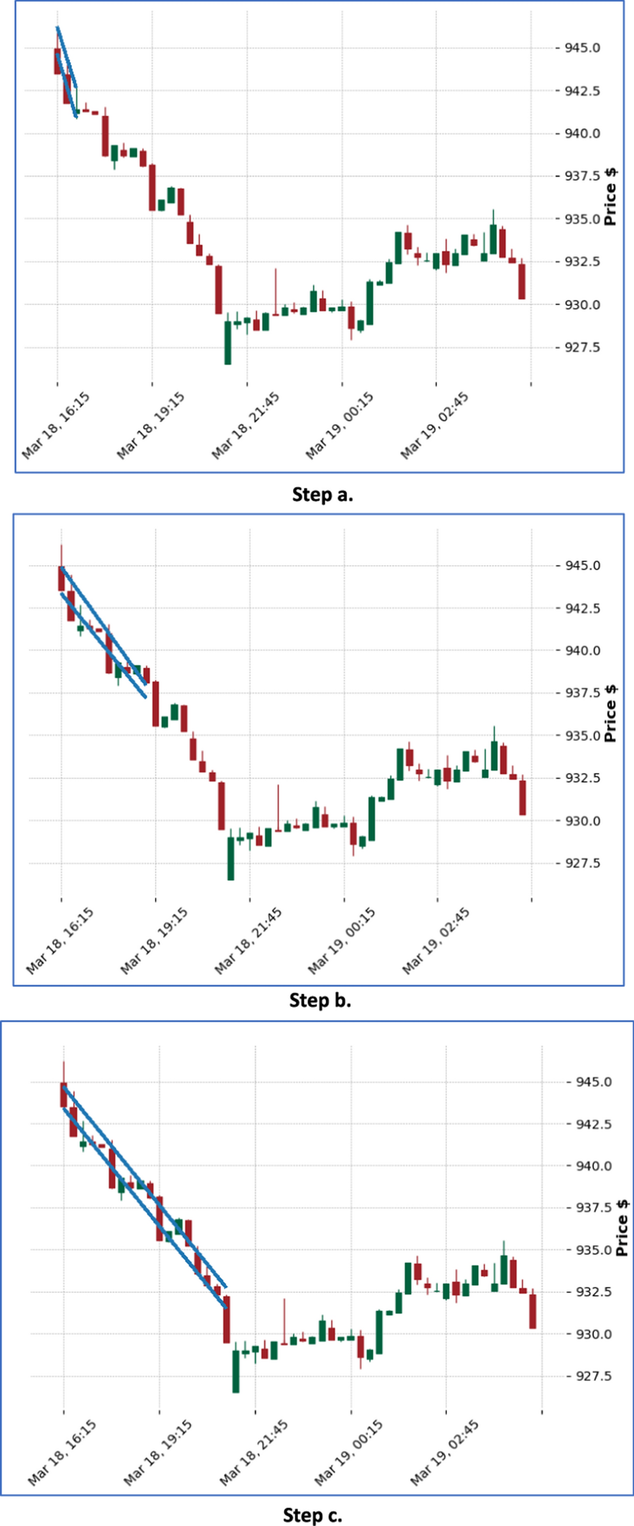Click the lowest green candlestick in Step a chart
The height and width of the screenshot is (1526, 634).
pyautogui.click(x=227, y=342)
